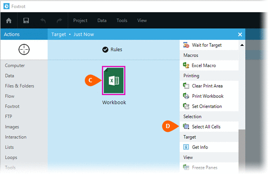Click the Home icon in toolbar

8,21
